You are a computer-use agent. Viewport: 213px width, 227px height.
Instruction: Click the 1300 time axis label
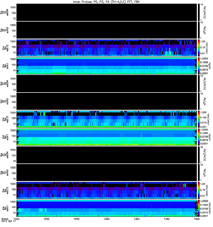tap(106, 219)
